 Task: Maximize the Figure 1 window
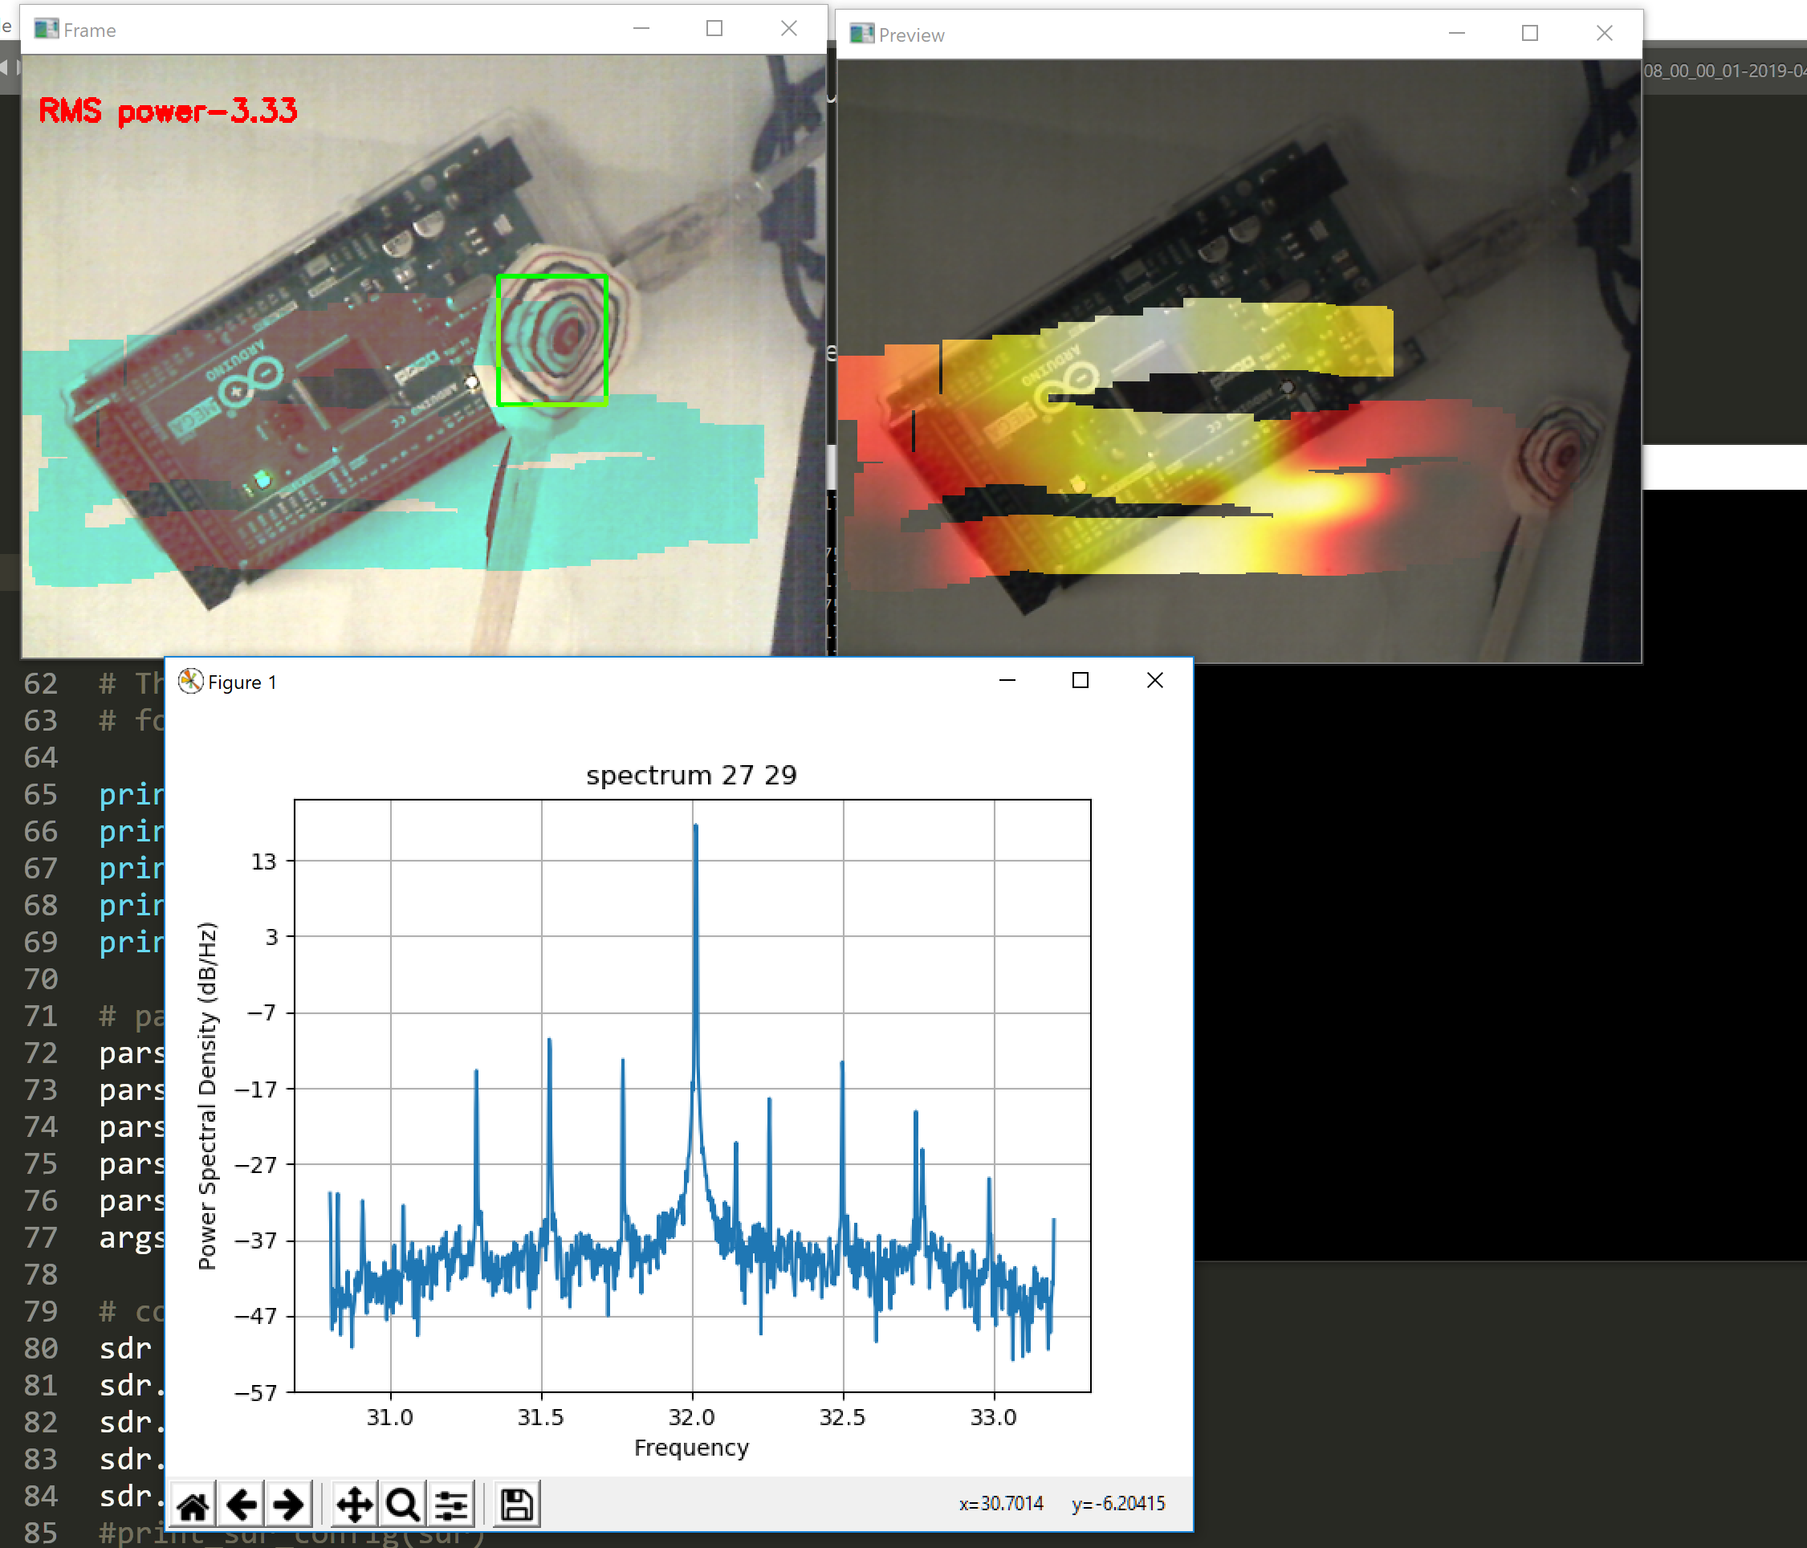1080,680
